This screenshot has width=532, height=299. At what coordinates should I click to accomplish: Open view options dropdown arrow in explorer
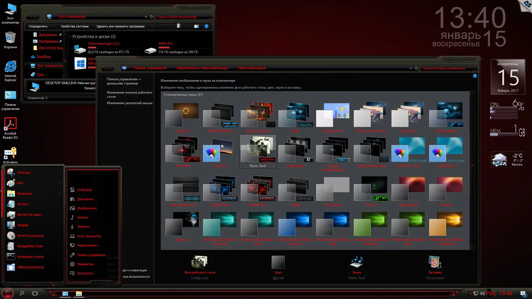(x=186, y=26)
